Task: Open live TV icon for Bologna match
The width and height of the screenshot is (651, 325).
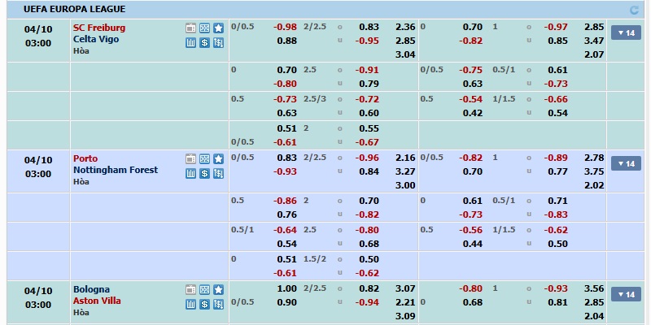Action: pyautogui.click(x=190, y=290)
